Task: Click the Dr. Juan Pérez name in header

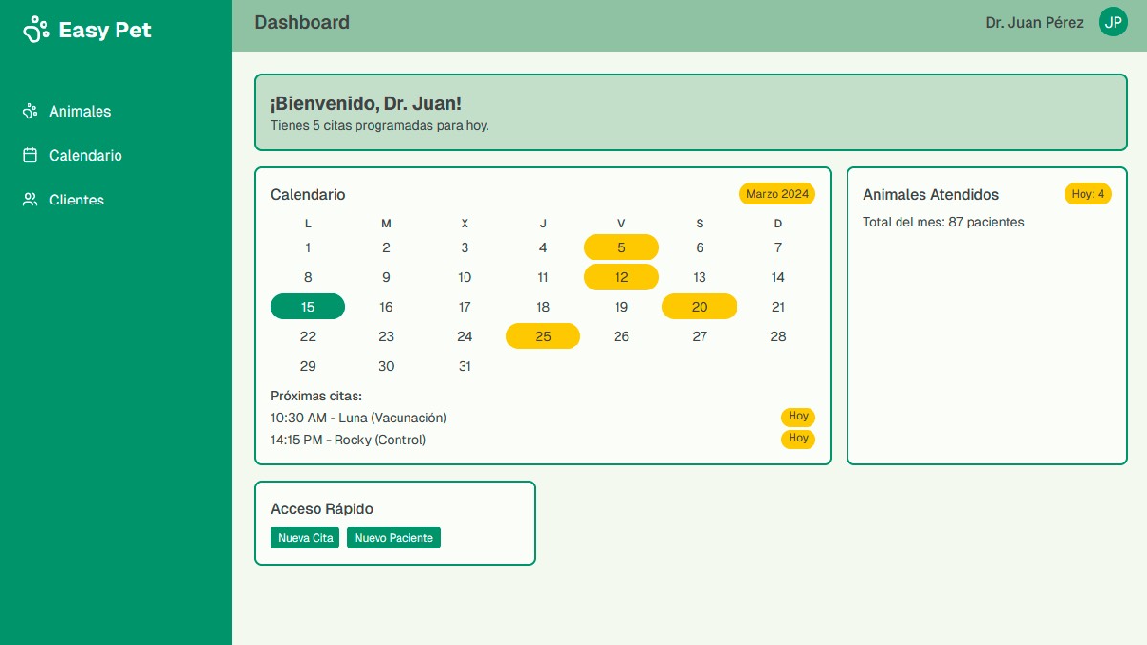Action: (1034, 22)
